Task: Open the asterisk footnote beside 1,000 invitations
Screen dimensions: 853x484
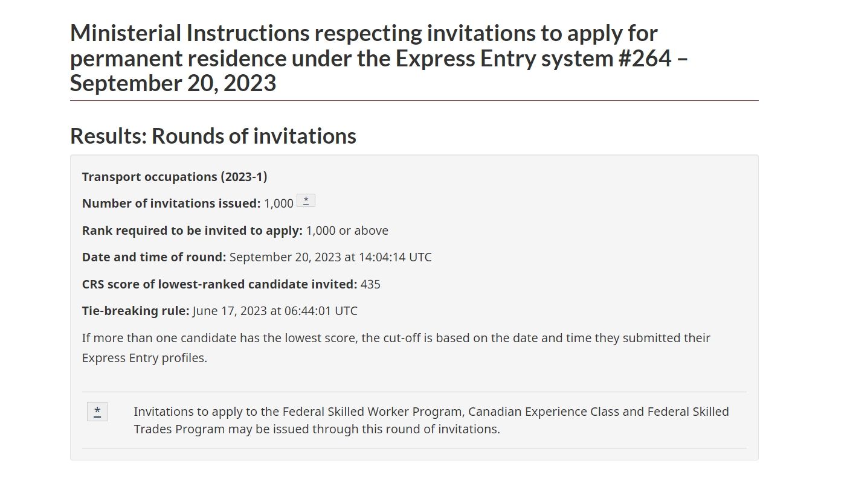Action: click(306, 200)
